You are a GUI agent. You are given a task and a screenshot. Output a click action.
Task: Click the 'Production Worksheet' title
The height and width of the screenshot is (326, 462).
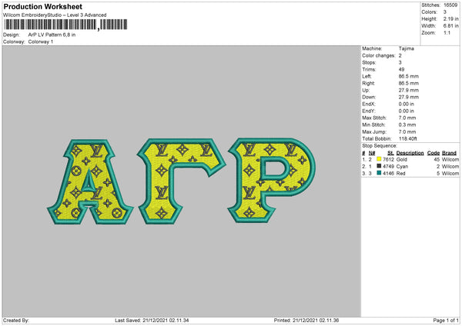[42, 6]
